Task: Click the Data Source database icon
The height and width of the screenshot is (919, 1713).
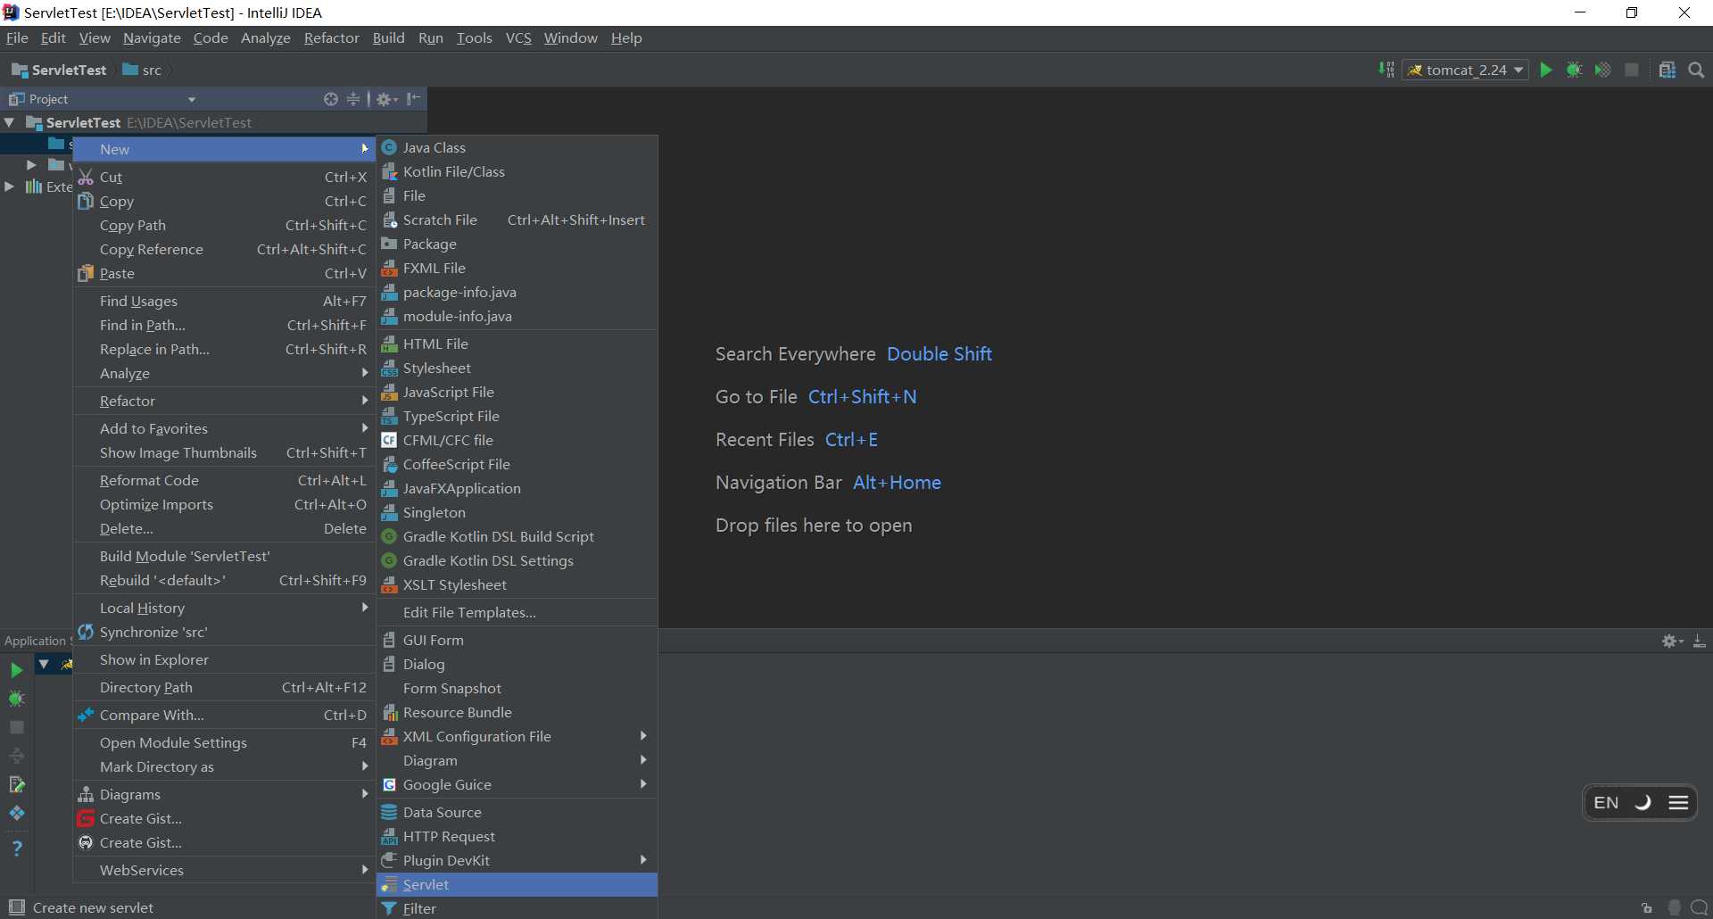Action: tap(389, 812)
